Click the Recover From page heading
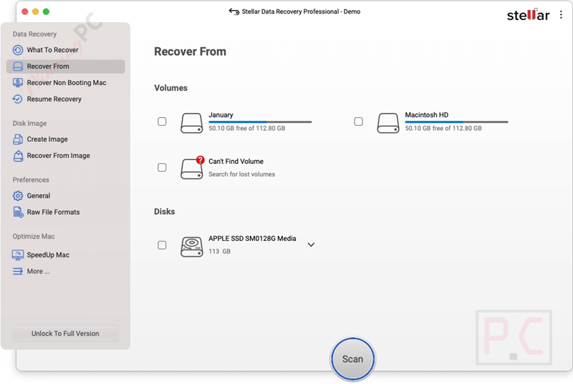Viewport: 573px width, 384px height. (x=190, y=51)
